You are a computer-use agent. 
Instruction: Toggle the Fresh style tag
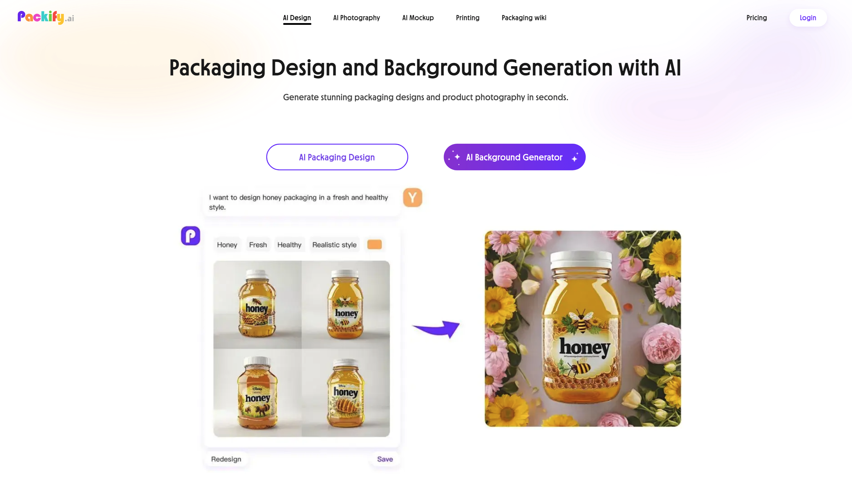tap(258, 244)
